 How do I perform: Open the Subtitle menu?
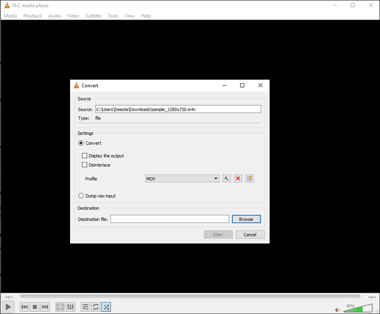click(x=93, y=16)
